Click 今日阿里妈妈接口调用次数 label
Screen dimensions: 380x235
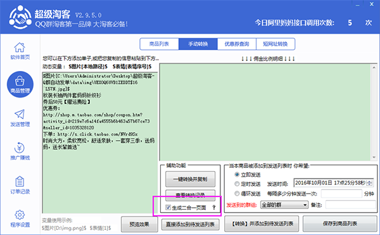[x=294, y=23]
